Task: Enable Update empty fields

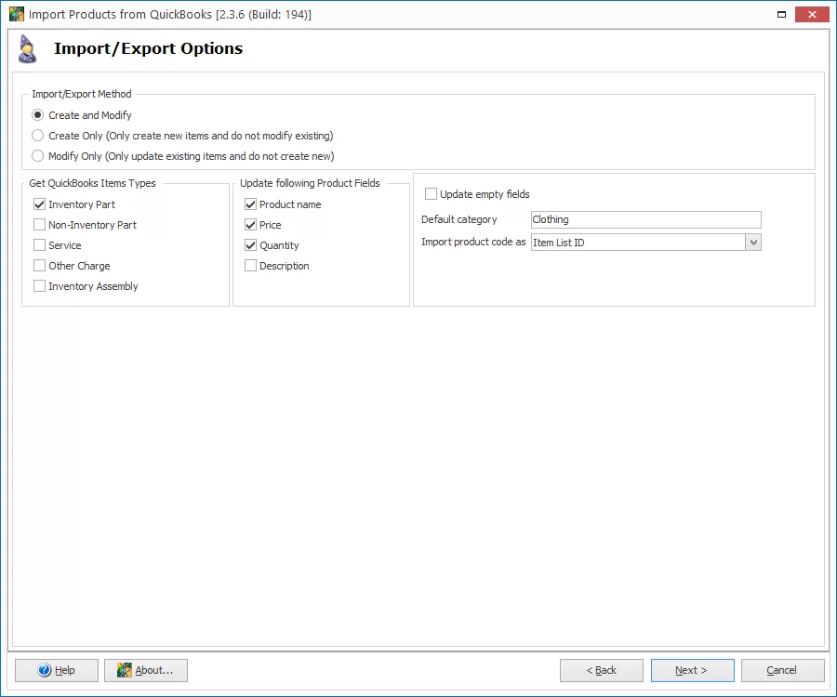Action: [432, 193]
